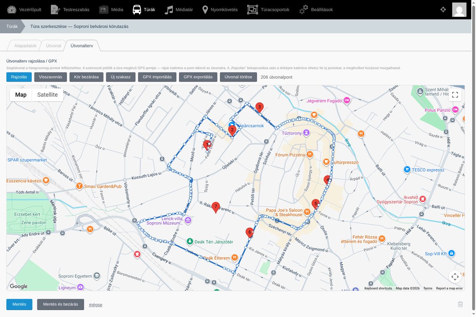Click the Deák Téri Játszótér park icon
Viewport: 476px width, 317px height.
click(190, 241)
